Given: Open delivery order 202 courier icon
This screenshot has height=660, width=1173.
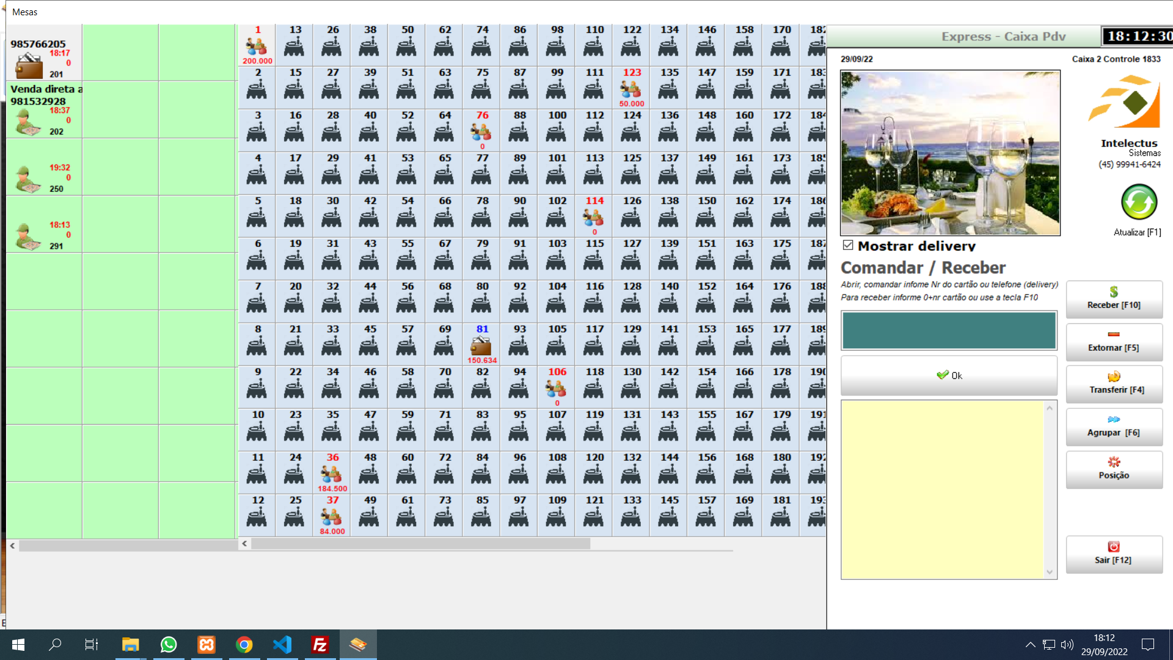Looking at the screenshot, I should pos(27,122).
